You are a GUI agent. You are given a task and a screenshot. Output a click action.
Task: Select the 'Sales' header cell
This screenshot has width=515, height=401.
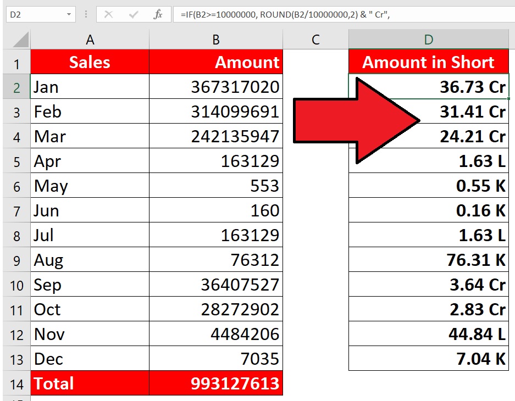90,62
